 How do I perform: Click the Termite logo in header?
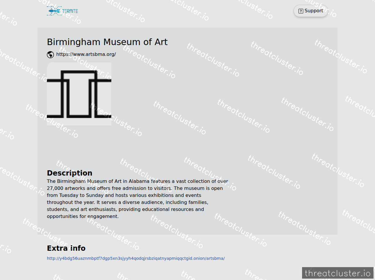tap(62, 11)
